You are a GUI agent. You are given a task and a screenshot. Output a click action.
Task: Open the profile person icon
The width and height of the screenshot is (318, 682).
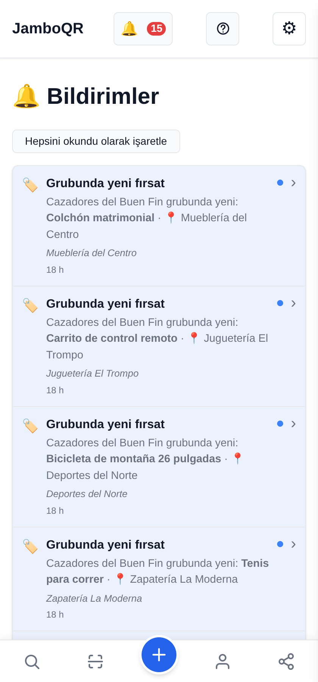[x=223, y=662]
